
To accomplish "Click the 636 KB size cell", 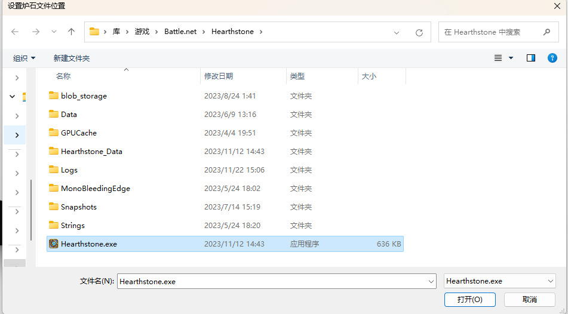I will click(389, 244).
